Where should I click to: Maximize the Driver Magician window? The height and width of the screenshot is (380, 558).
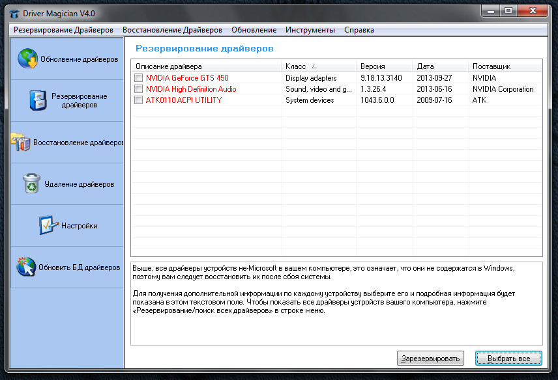tap(508, 11)
